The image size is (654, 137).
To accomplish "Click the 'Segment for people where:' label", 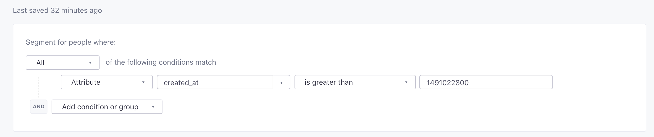I will pyautogui.click(x=71, y=42).
